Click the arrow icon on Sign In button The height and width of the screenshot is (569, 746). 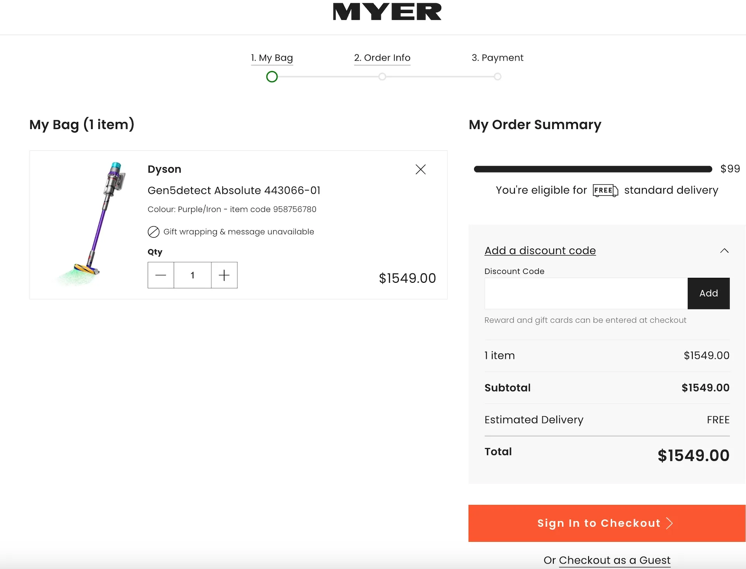click(x=669, y=523)
